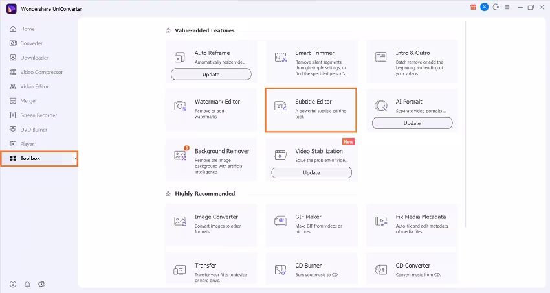
Task: Click 'Remove or add watermarks.' description
Action: click(x=210, y=114)
